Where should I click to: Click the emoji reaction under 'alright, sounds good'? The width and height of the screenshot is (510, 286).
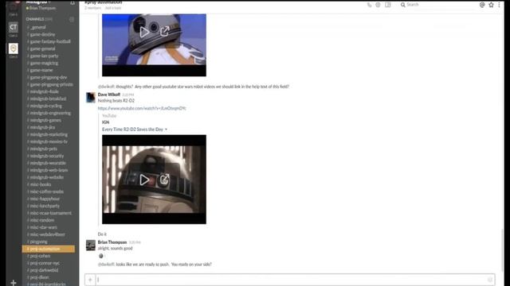click(x=101, y=256)
